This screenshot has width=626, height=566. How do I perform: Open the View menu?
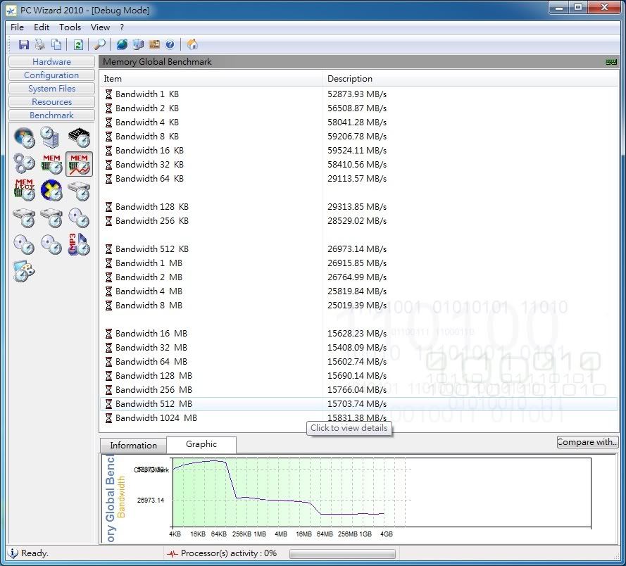pos(100,27)
